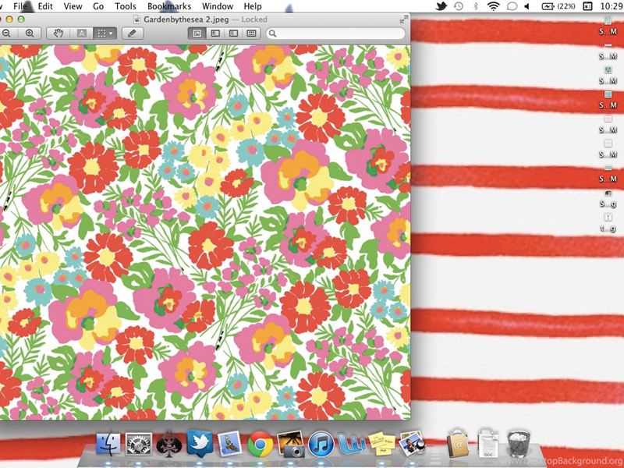Viewport: 624px width, 468px height.
Task: Show the Edit toolbar with pencil icon
Action: (132, 34)
